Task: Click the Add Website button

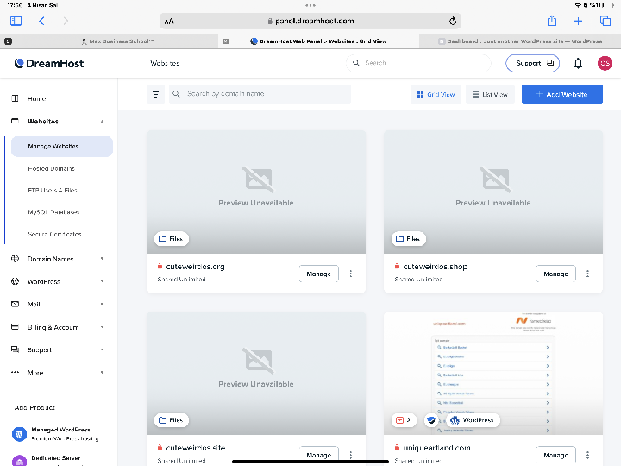Action: coord(562,94)
